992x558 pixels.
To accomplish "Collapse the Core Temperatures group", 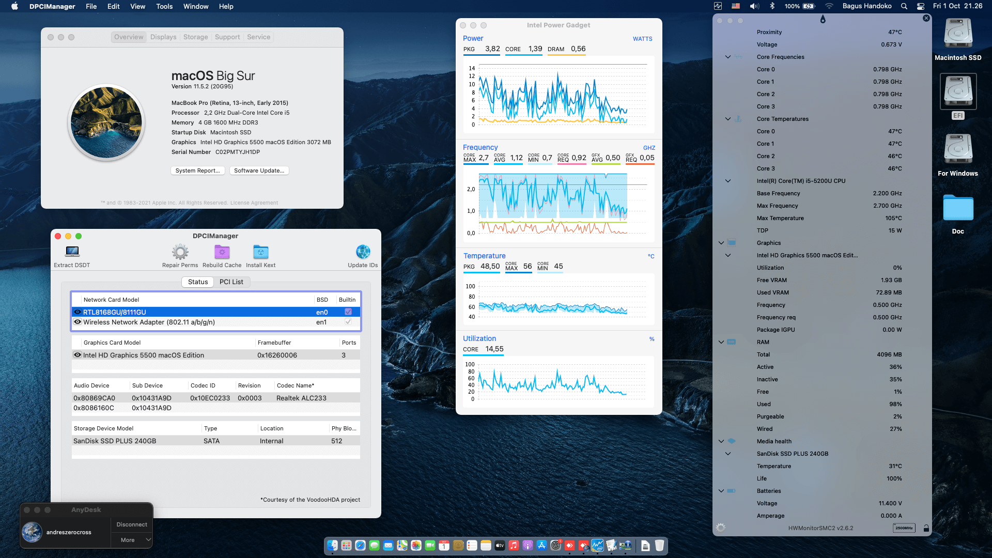I will [x=728, y=119].
